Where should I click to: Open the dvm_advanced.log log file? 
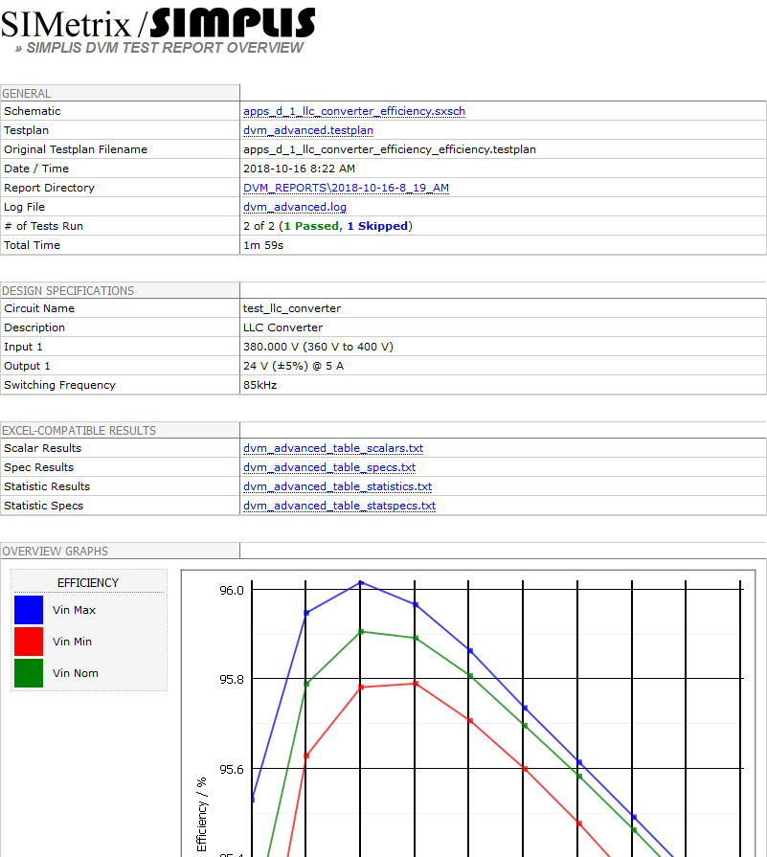pos(294,207)
